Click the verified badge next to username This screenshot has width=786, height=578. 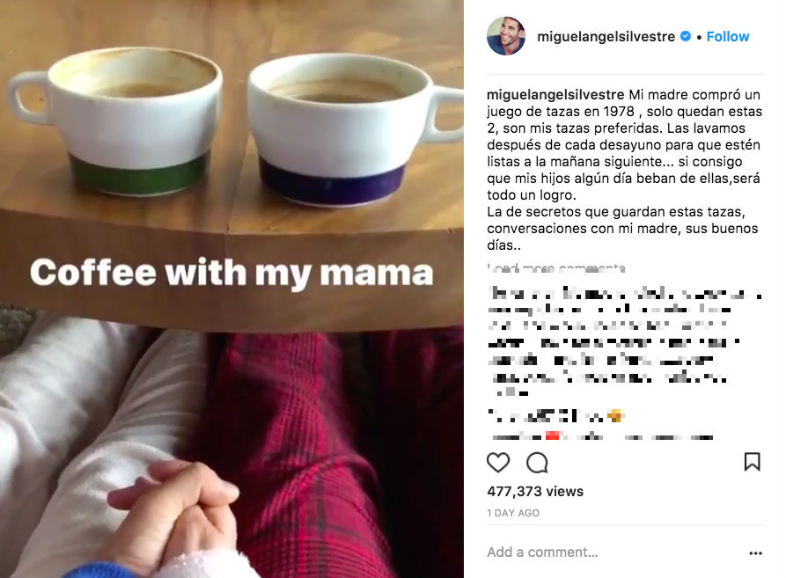point(686,36)
